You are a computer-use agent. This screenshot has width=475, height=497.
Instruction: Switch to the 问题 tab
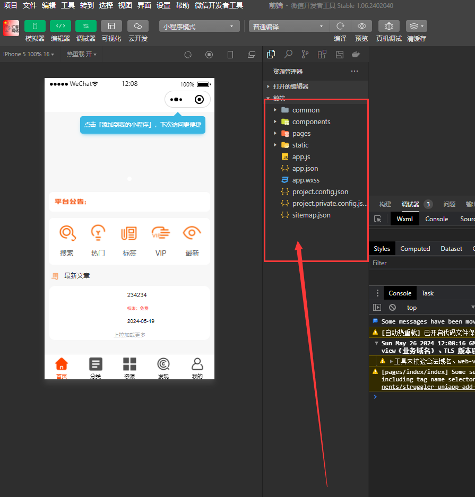[x=450, y=204]
